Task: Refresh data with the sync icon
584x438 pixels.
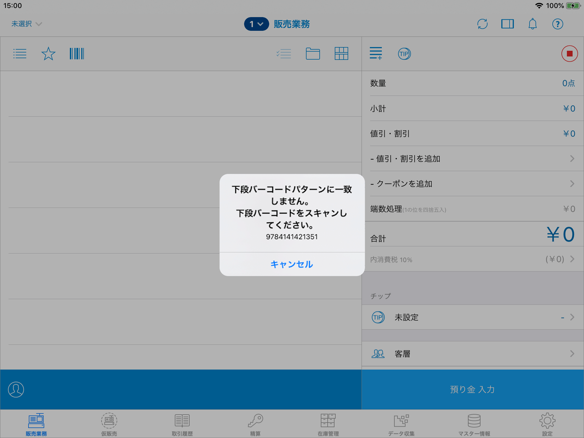Action: (x=482, y=24)
